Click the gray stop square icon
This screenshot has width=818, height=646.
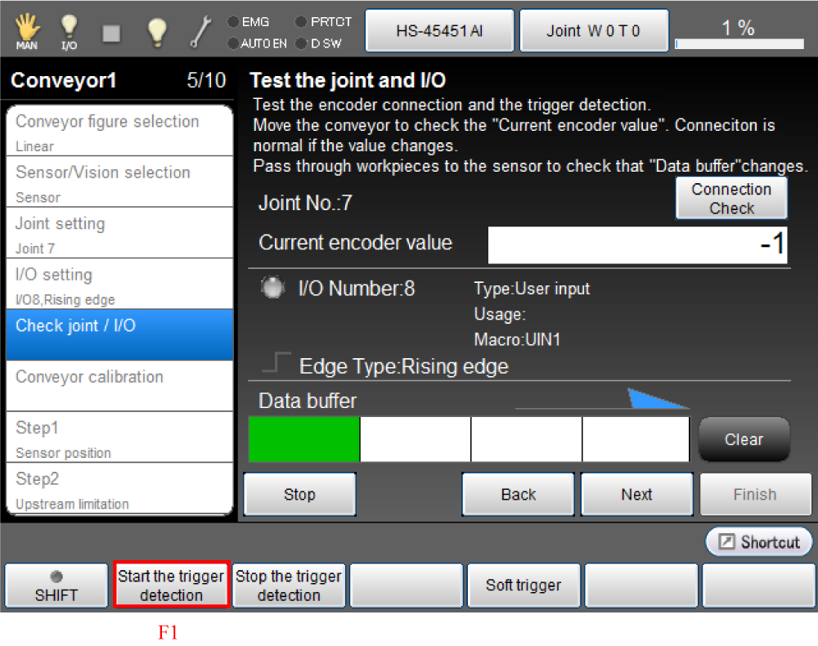click(112, 32)
